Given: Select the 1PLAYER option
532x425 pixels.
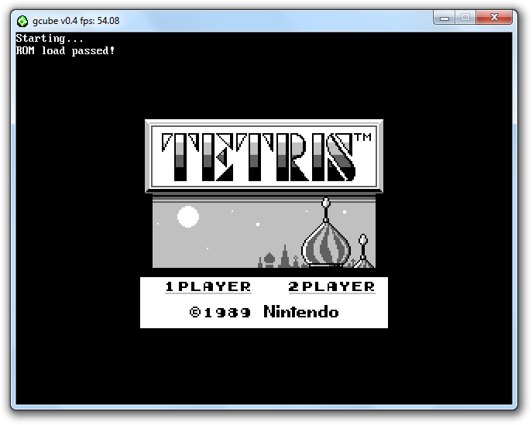Looking at the screenshot, I should [x=208, y=286].
